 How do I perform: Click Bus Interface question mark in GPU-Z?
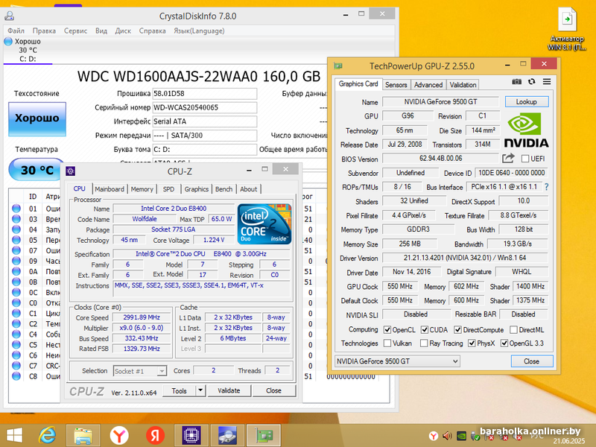(547, 187)
